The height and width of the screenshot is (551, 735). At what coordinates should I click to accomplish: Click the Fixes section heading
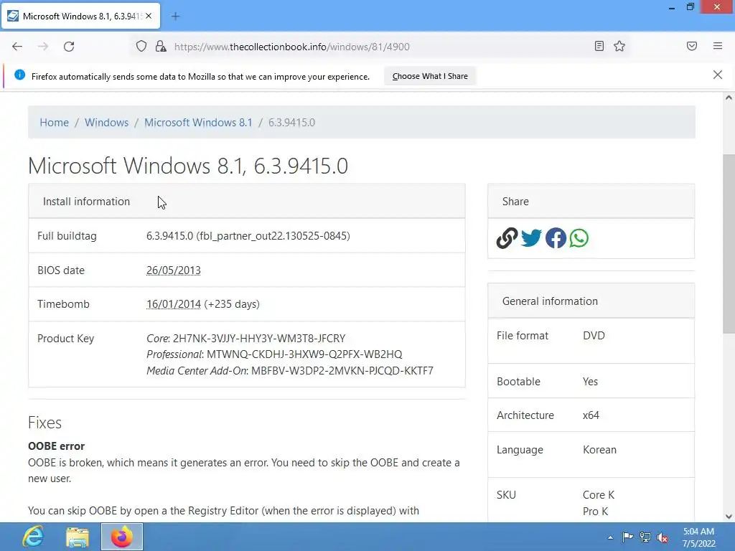(x=45, y=423)
